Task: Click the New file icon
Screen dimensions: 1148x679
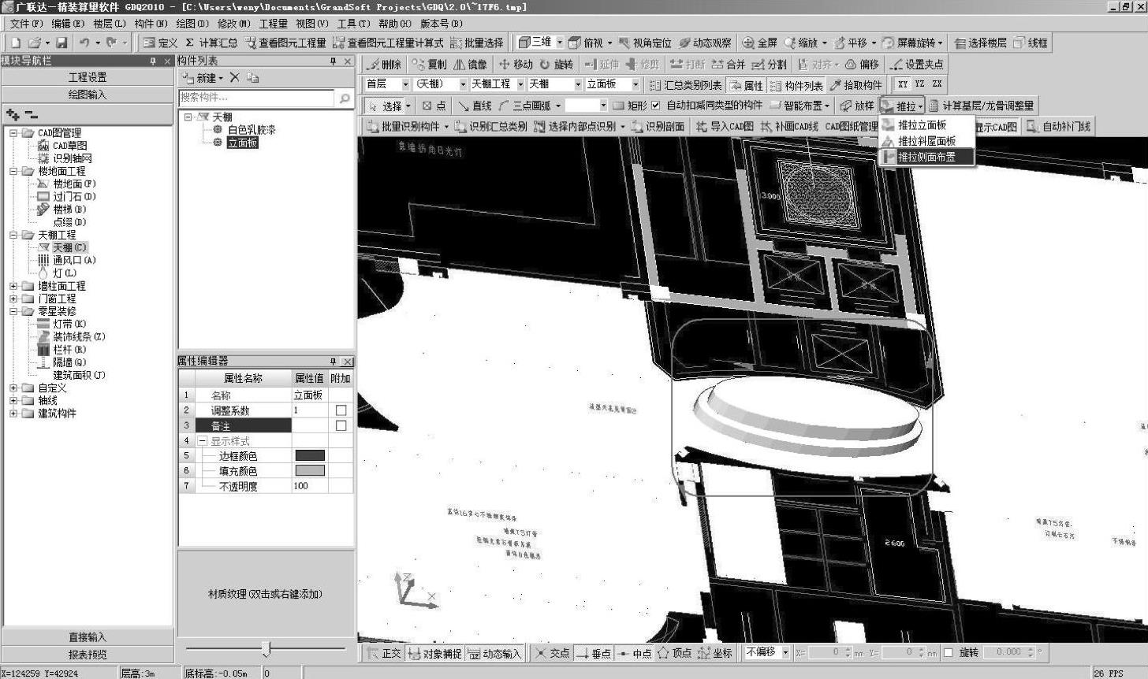Action: tap(16, 43)
